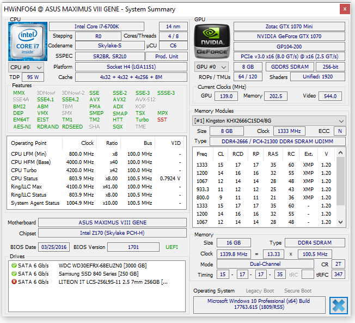Image resolution: width=355 pixels, height=323 pixels.
Task: Click the 933.3 frequency row in timings table
Action: coord(264,190)
